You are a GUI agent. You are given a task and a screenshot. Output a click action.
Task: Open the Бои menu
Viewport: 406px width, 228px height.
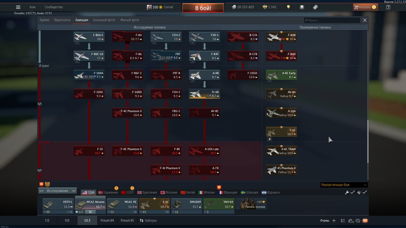point(32,7)
